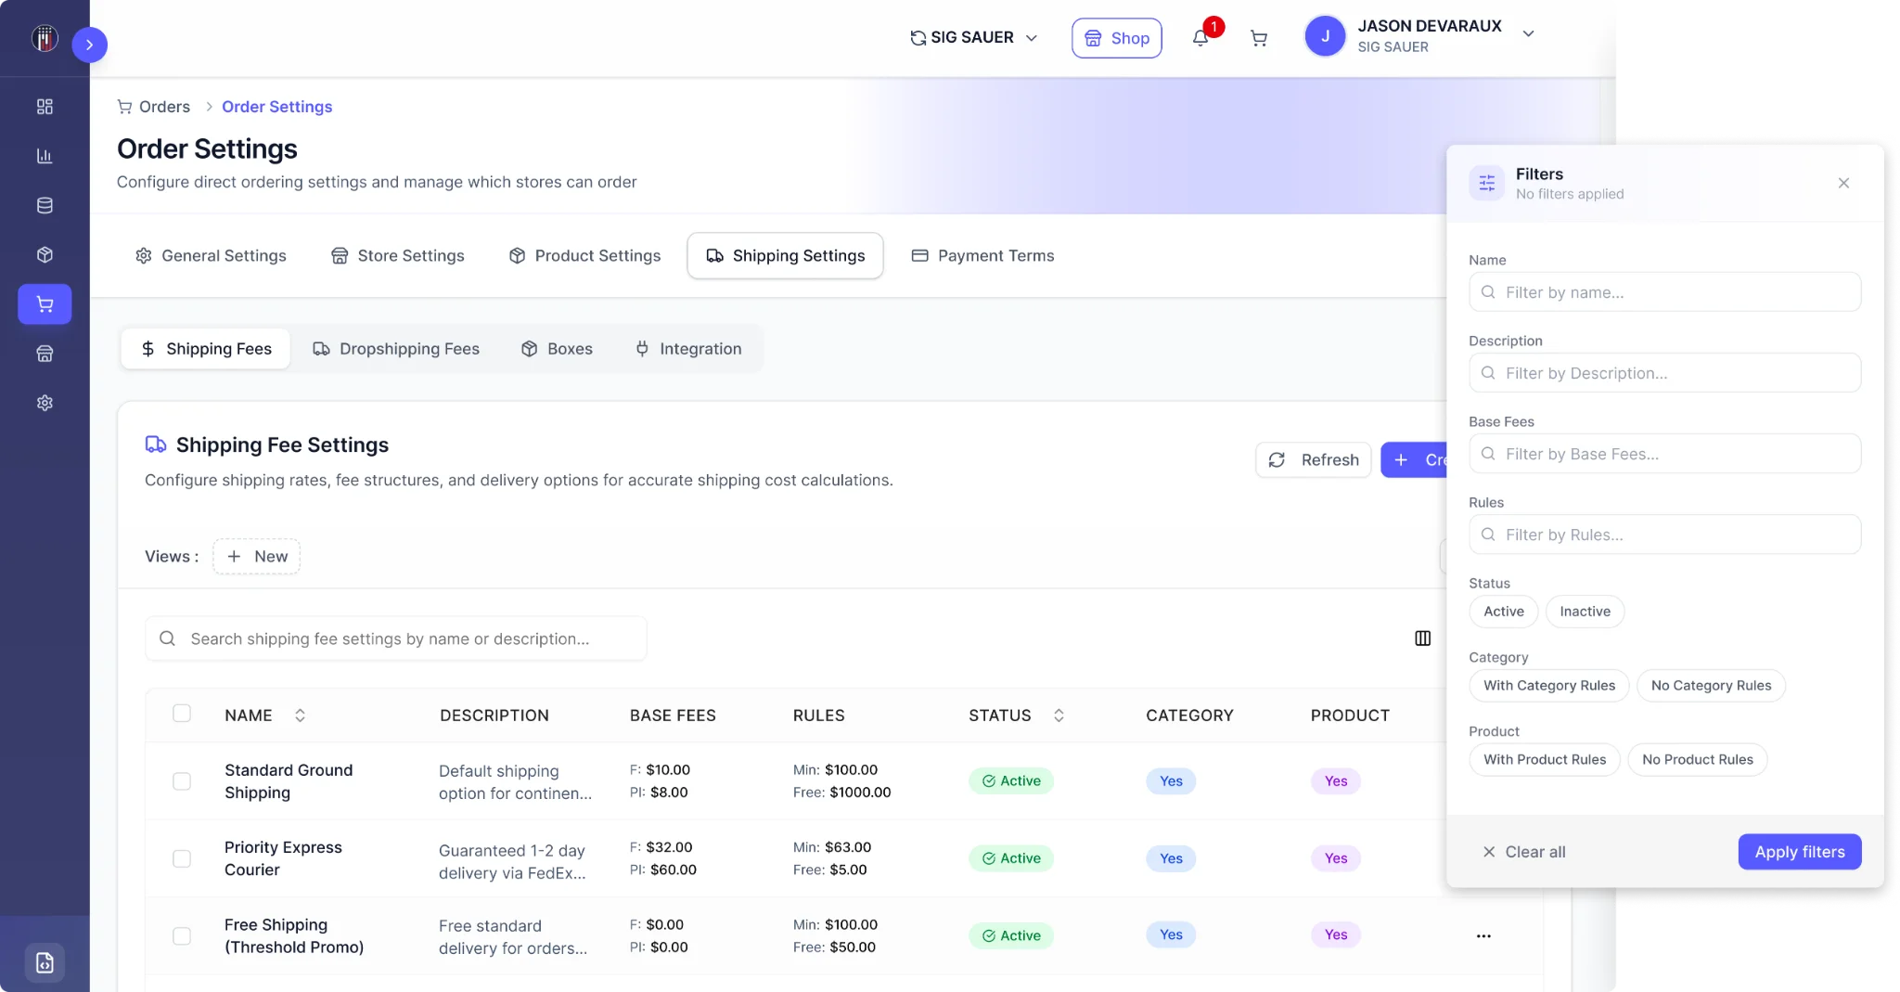
Task: Click the Refresh button
Action: click(x=1313, y=460)
